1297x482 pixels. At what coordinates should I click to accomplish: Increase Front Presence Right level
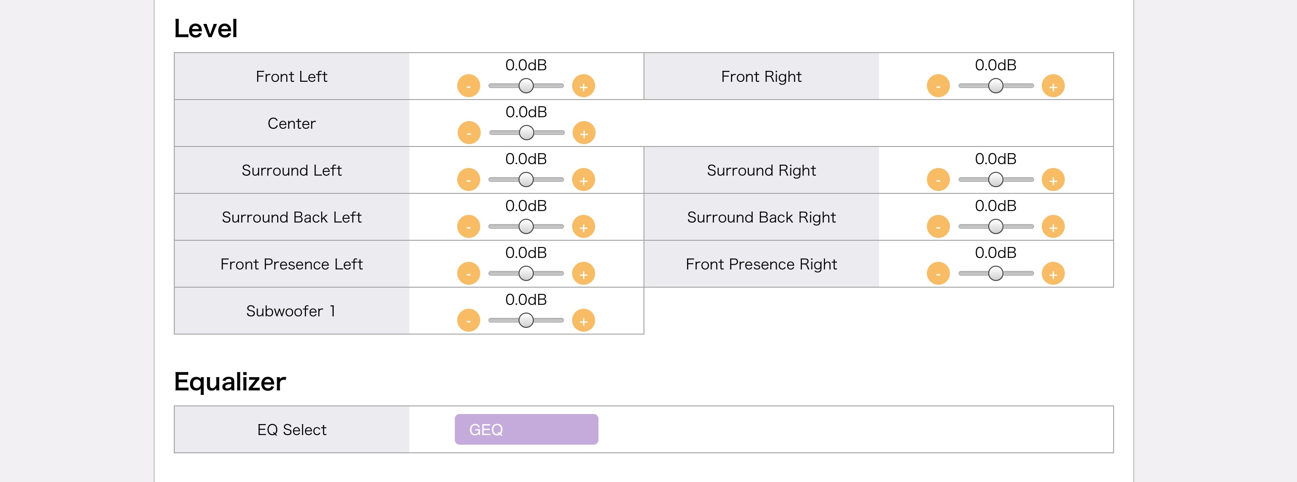pyautogui.click(x=1053, y=274)
